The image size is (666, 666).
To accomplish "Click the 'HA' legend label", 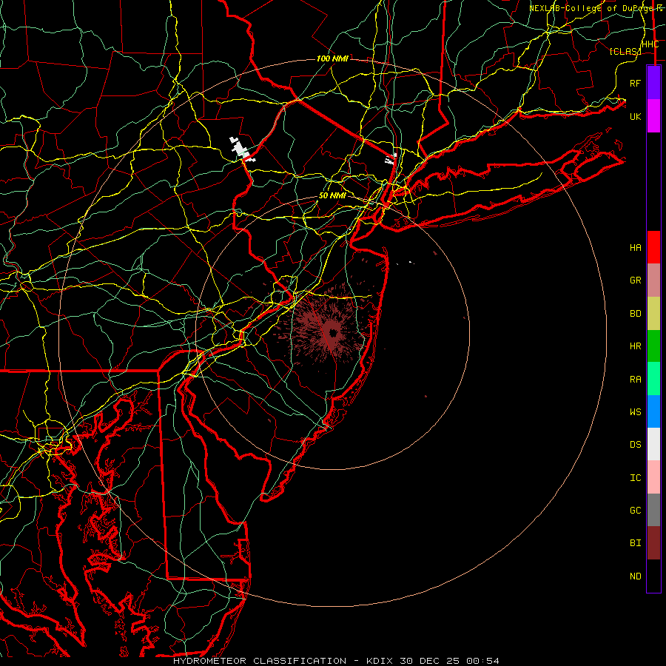I will 636,248.
